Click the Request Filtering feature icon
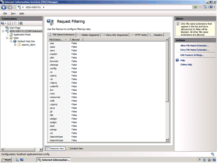The image size is (217, 163). pos(50,22)
